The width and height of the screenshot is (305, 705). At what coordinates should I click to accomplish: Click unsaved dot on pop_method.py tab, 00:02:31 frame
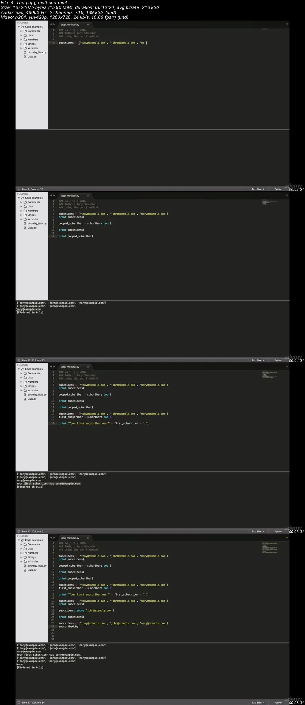click(x=88, y=25)
